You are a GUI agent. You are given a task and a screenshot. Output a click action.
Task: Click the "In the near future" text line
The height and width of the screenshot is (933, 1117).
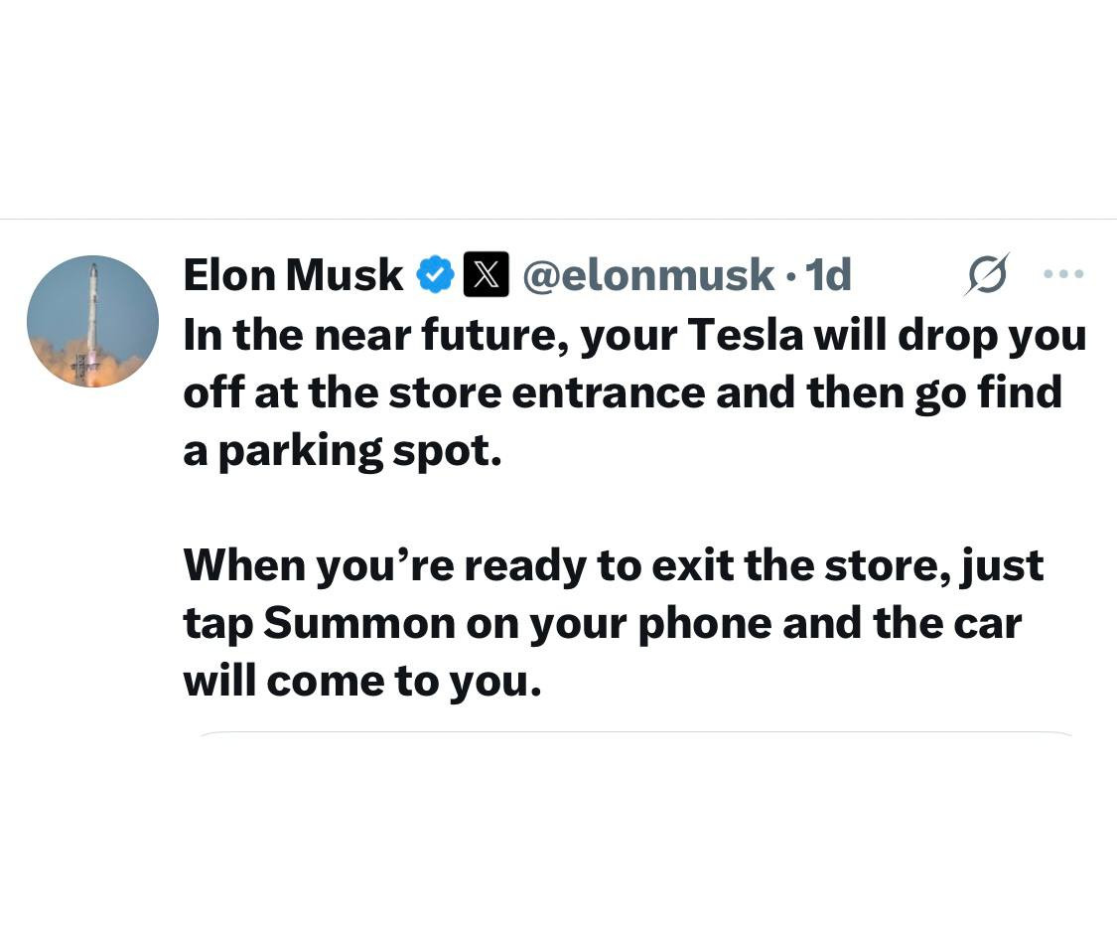pos(633,336)
